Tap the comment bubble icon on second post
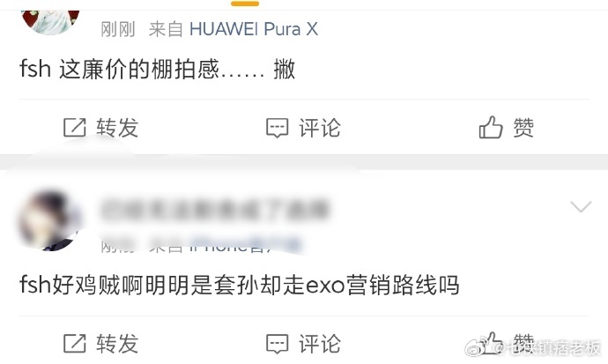This screenshot has height=364, width=608. coord(278,344)
